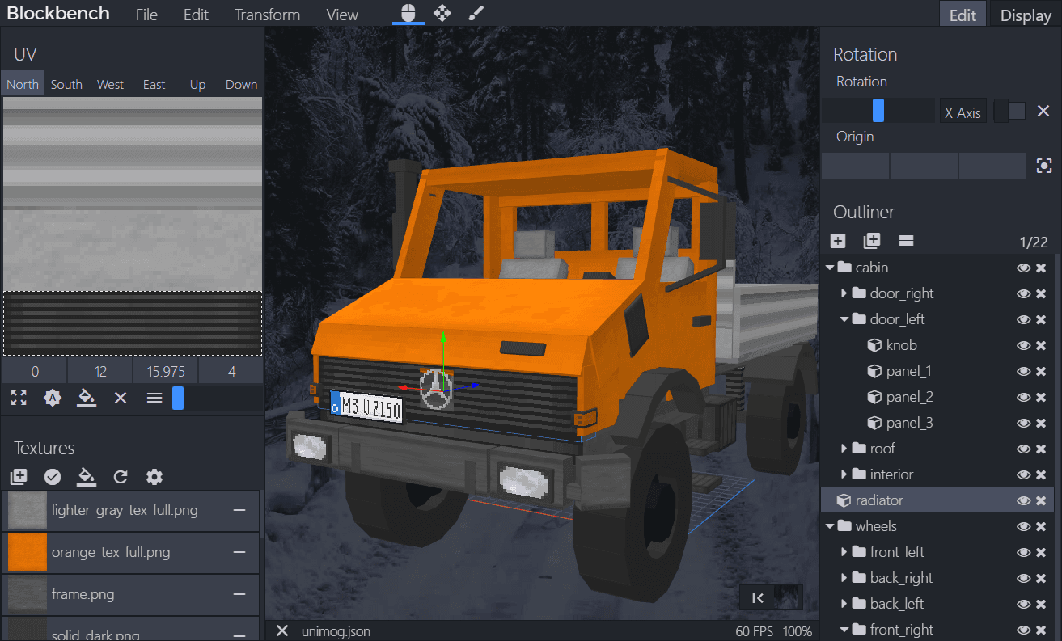
Task: Click the UV auto size icon
Action: coord(53,398)
